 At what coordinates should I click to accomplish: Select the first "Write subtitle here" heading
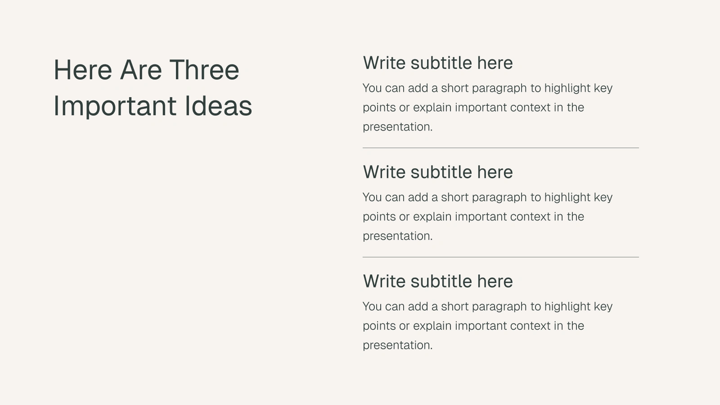[437, 63]
